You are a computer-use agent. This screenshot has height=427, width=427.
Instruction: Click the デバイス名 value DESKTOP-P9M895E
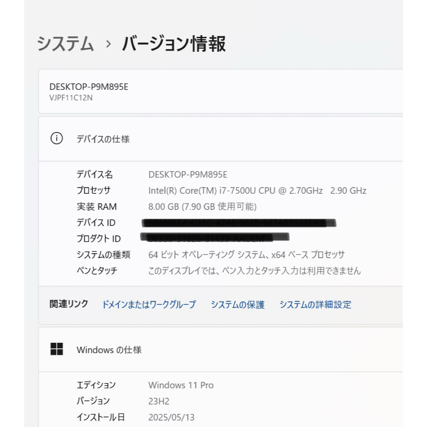click(188, 175)
